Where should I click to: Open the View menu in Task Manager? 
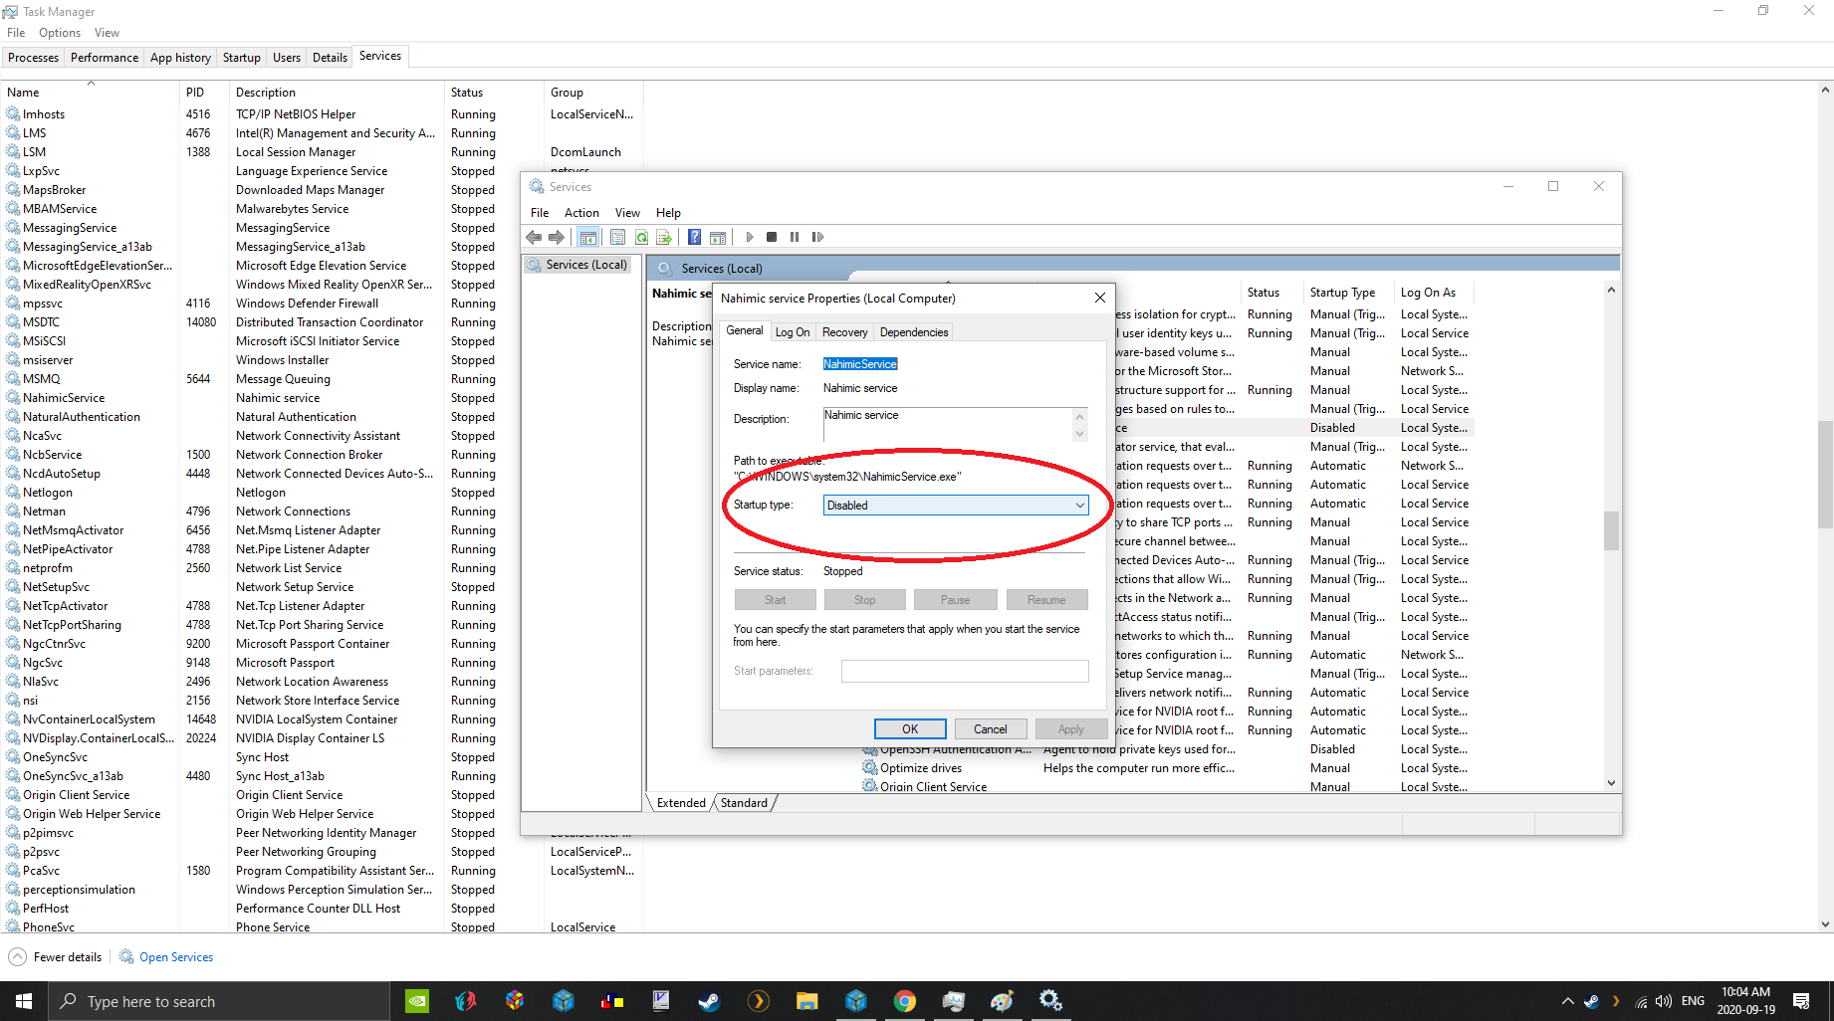click(107, 33)
